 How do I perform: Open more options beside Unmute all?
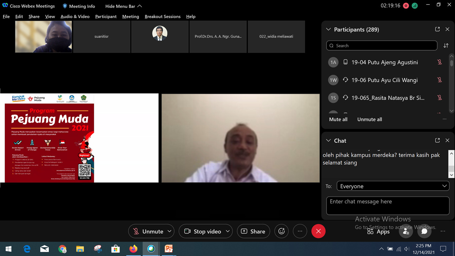(x=444, y=119)
